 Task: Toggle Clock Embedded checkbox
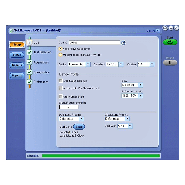pos(61,97)
